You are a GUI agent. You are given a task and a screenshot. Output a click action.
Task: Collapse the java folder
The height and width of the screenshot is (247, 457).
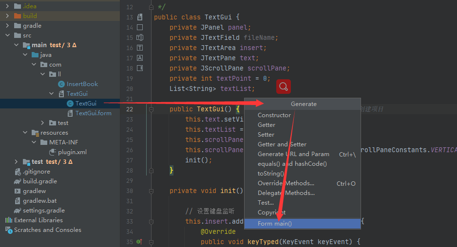(25, 54)
